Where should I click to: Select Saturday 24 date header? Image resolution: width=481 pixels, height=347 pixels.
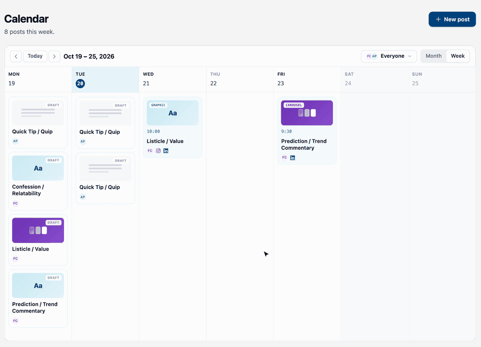click(374, 79)
